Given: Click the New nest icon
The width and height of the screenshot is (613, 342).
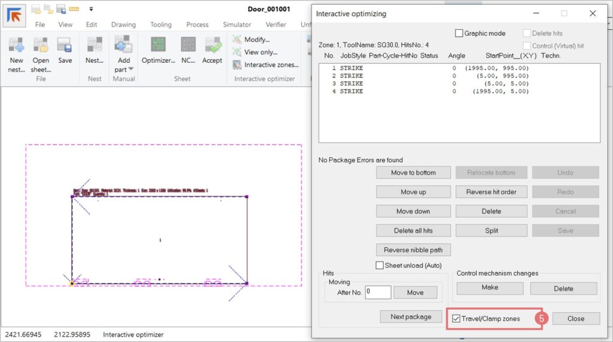Looking at the screenshot, I should [x=16, y=45].
